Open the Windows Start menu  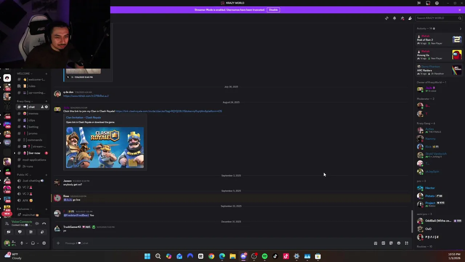click(x=147, y=256)
